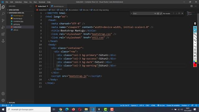Open the Extensions view
This screenshot has height=112, width=199.
pos(3,34)
